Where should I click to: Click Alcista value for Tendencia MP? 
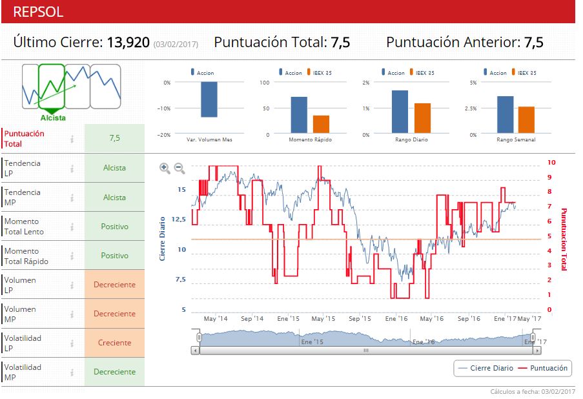click(x=114, y=198)
